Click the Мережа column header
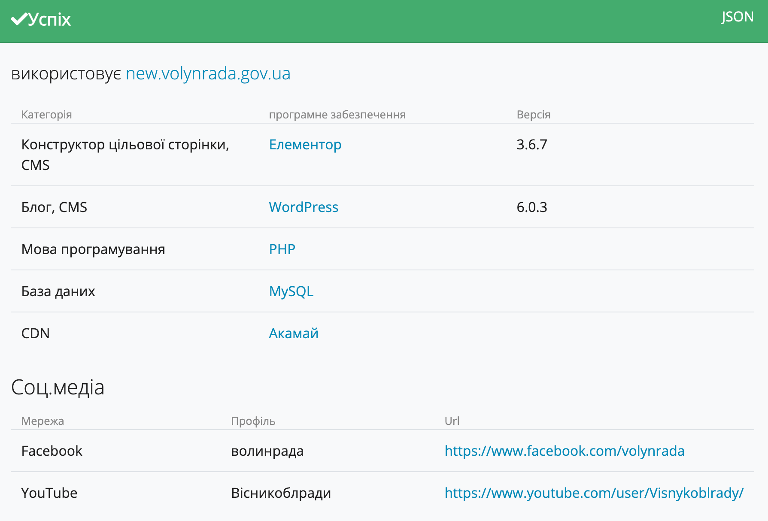This screenshot has width=768, height=521. 42,421
